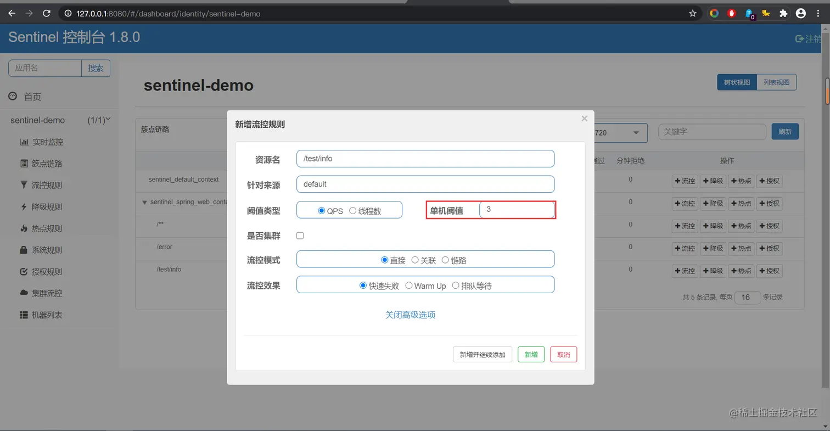Image resolution: width=830 pixels, height=431 pixels.
Task: Click the records-per-page field showing 16
Action: tap(748, 297)
